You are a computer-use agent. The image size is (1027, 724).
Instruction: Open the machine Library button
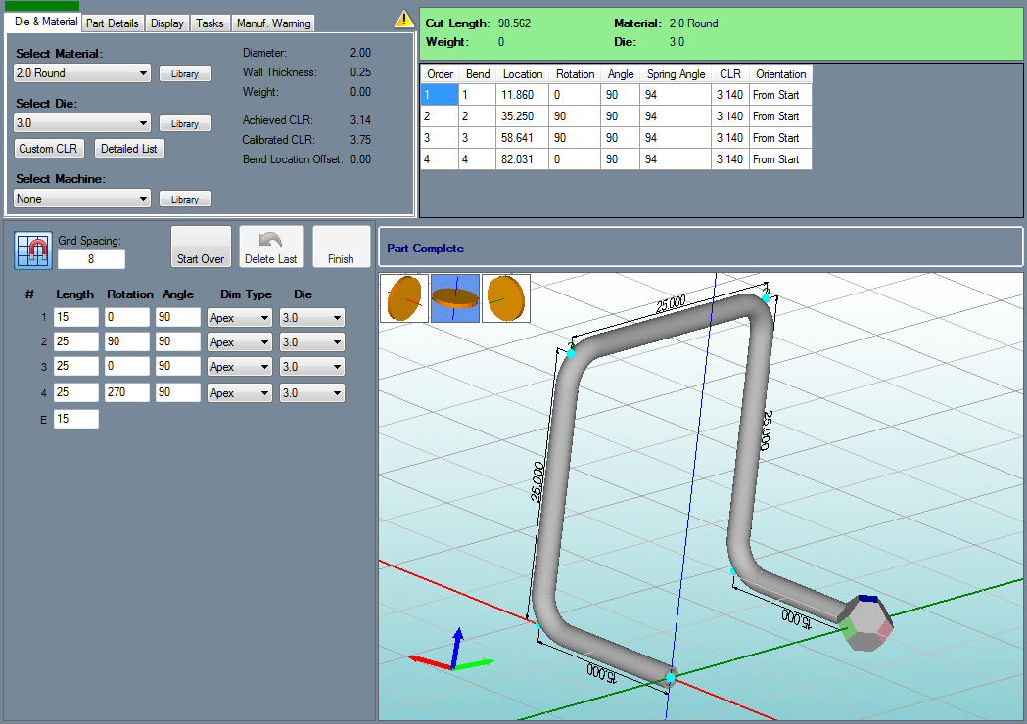tap(185, 199)
